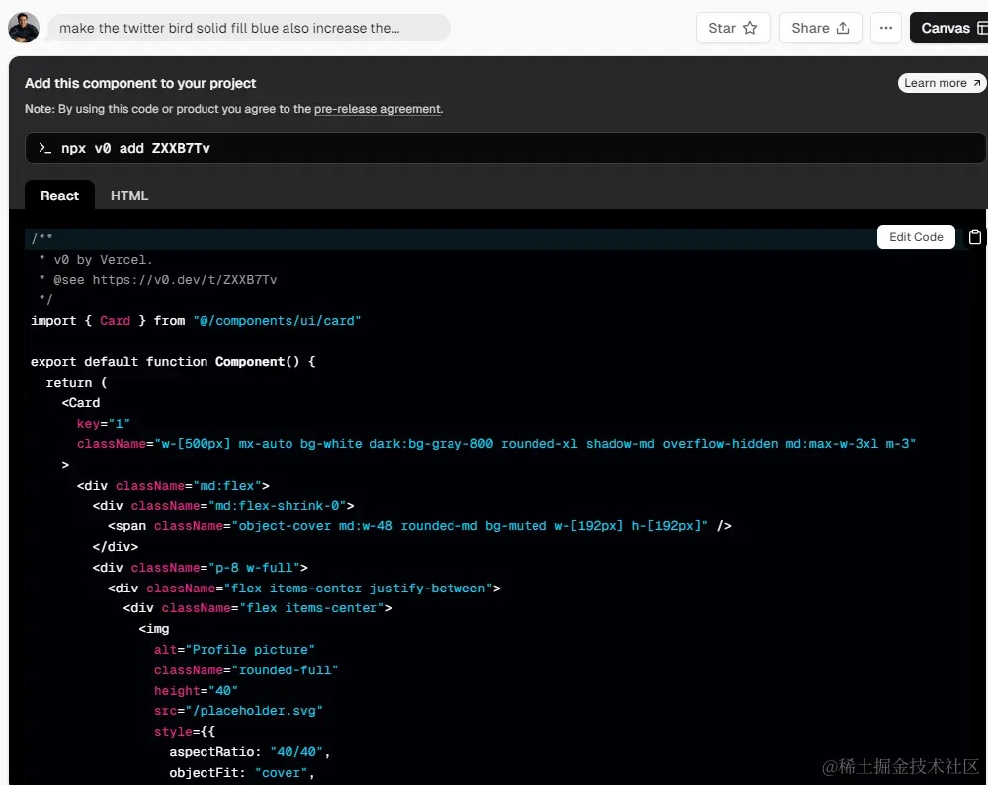Image resolution: width=988 pixels, height=785 pixels.
Task: Open the Share dialog
Action: 820,28
